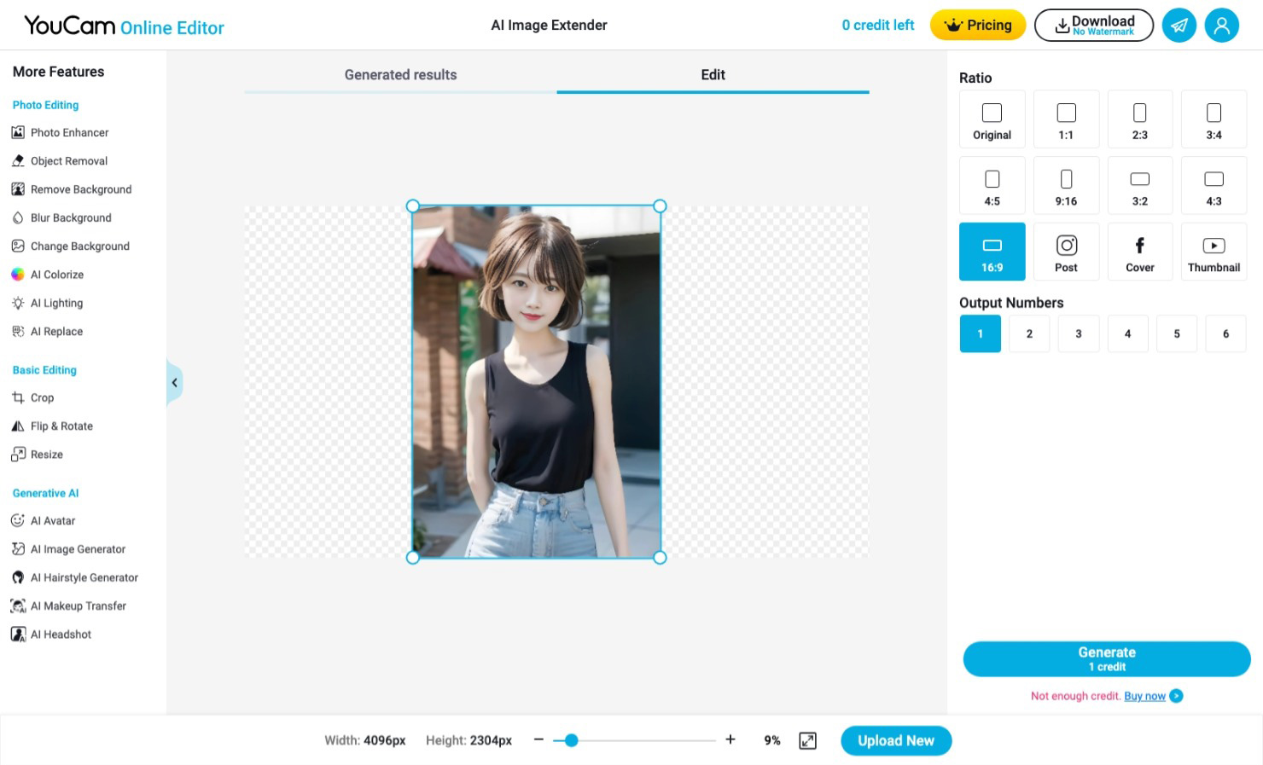Click the zoom slider handle
The width and height of the screenshot is (1263, 765).
572,741
